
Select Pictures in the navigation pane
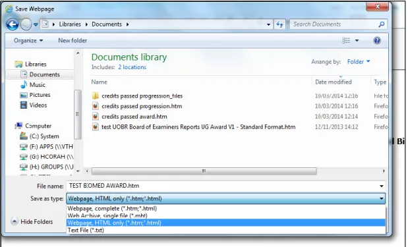click(x=40, y=95)
